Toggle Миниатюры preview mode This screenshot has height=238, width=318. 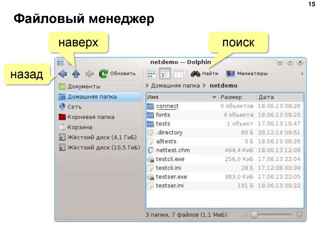tap(230, 73)
